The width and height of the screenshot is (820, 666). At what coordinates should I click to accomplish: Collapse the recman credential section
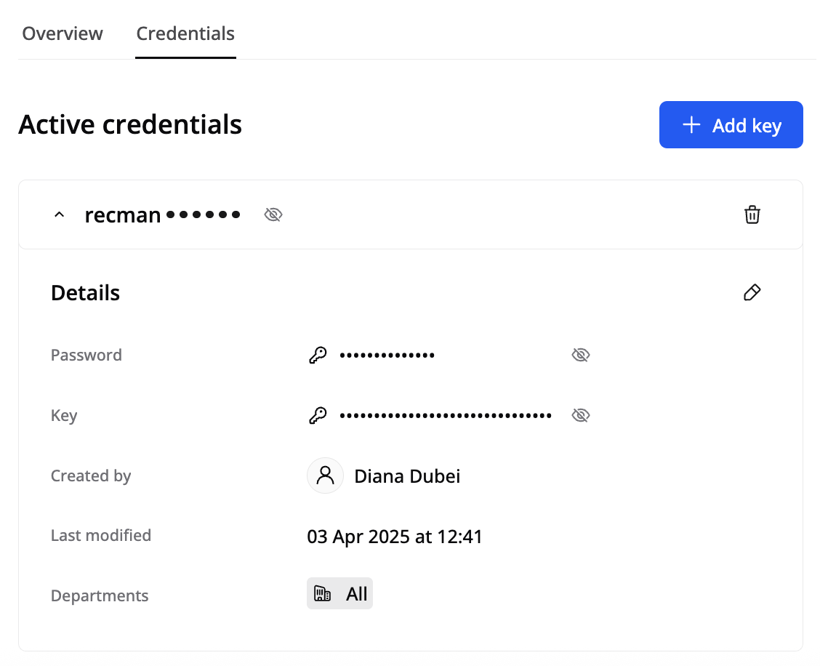pyautogui.click(x=60, y=215)
